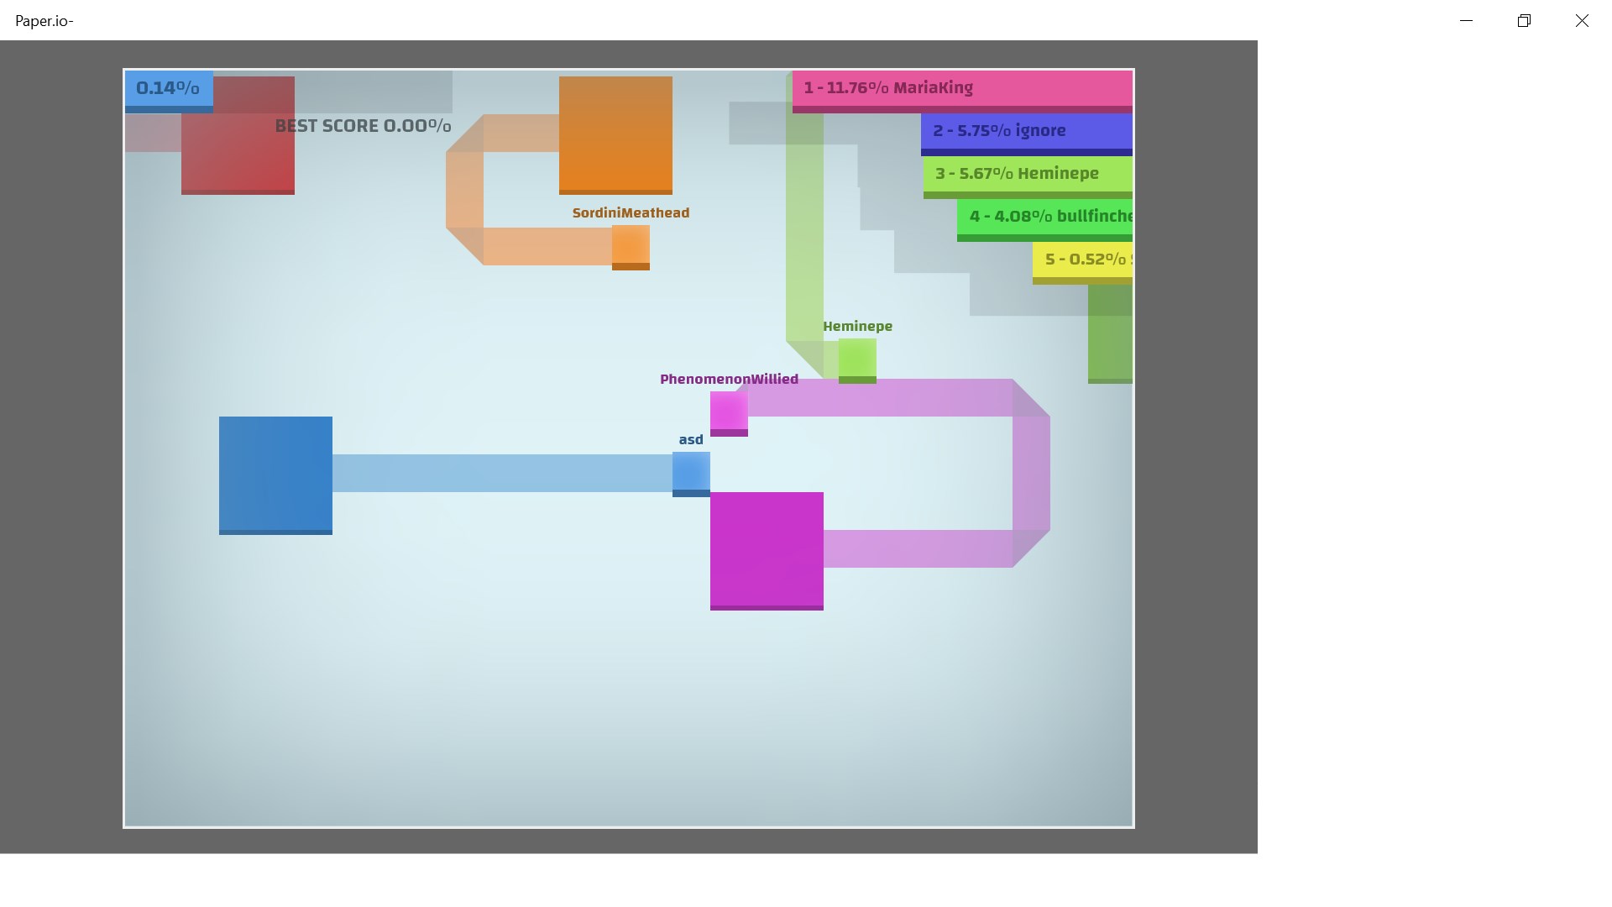This screenshot has height=907, width=1612.
Task: Select the 2 - 5.75% ignore entry
Action: pyautogui.click(x=1026, y=131)
